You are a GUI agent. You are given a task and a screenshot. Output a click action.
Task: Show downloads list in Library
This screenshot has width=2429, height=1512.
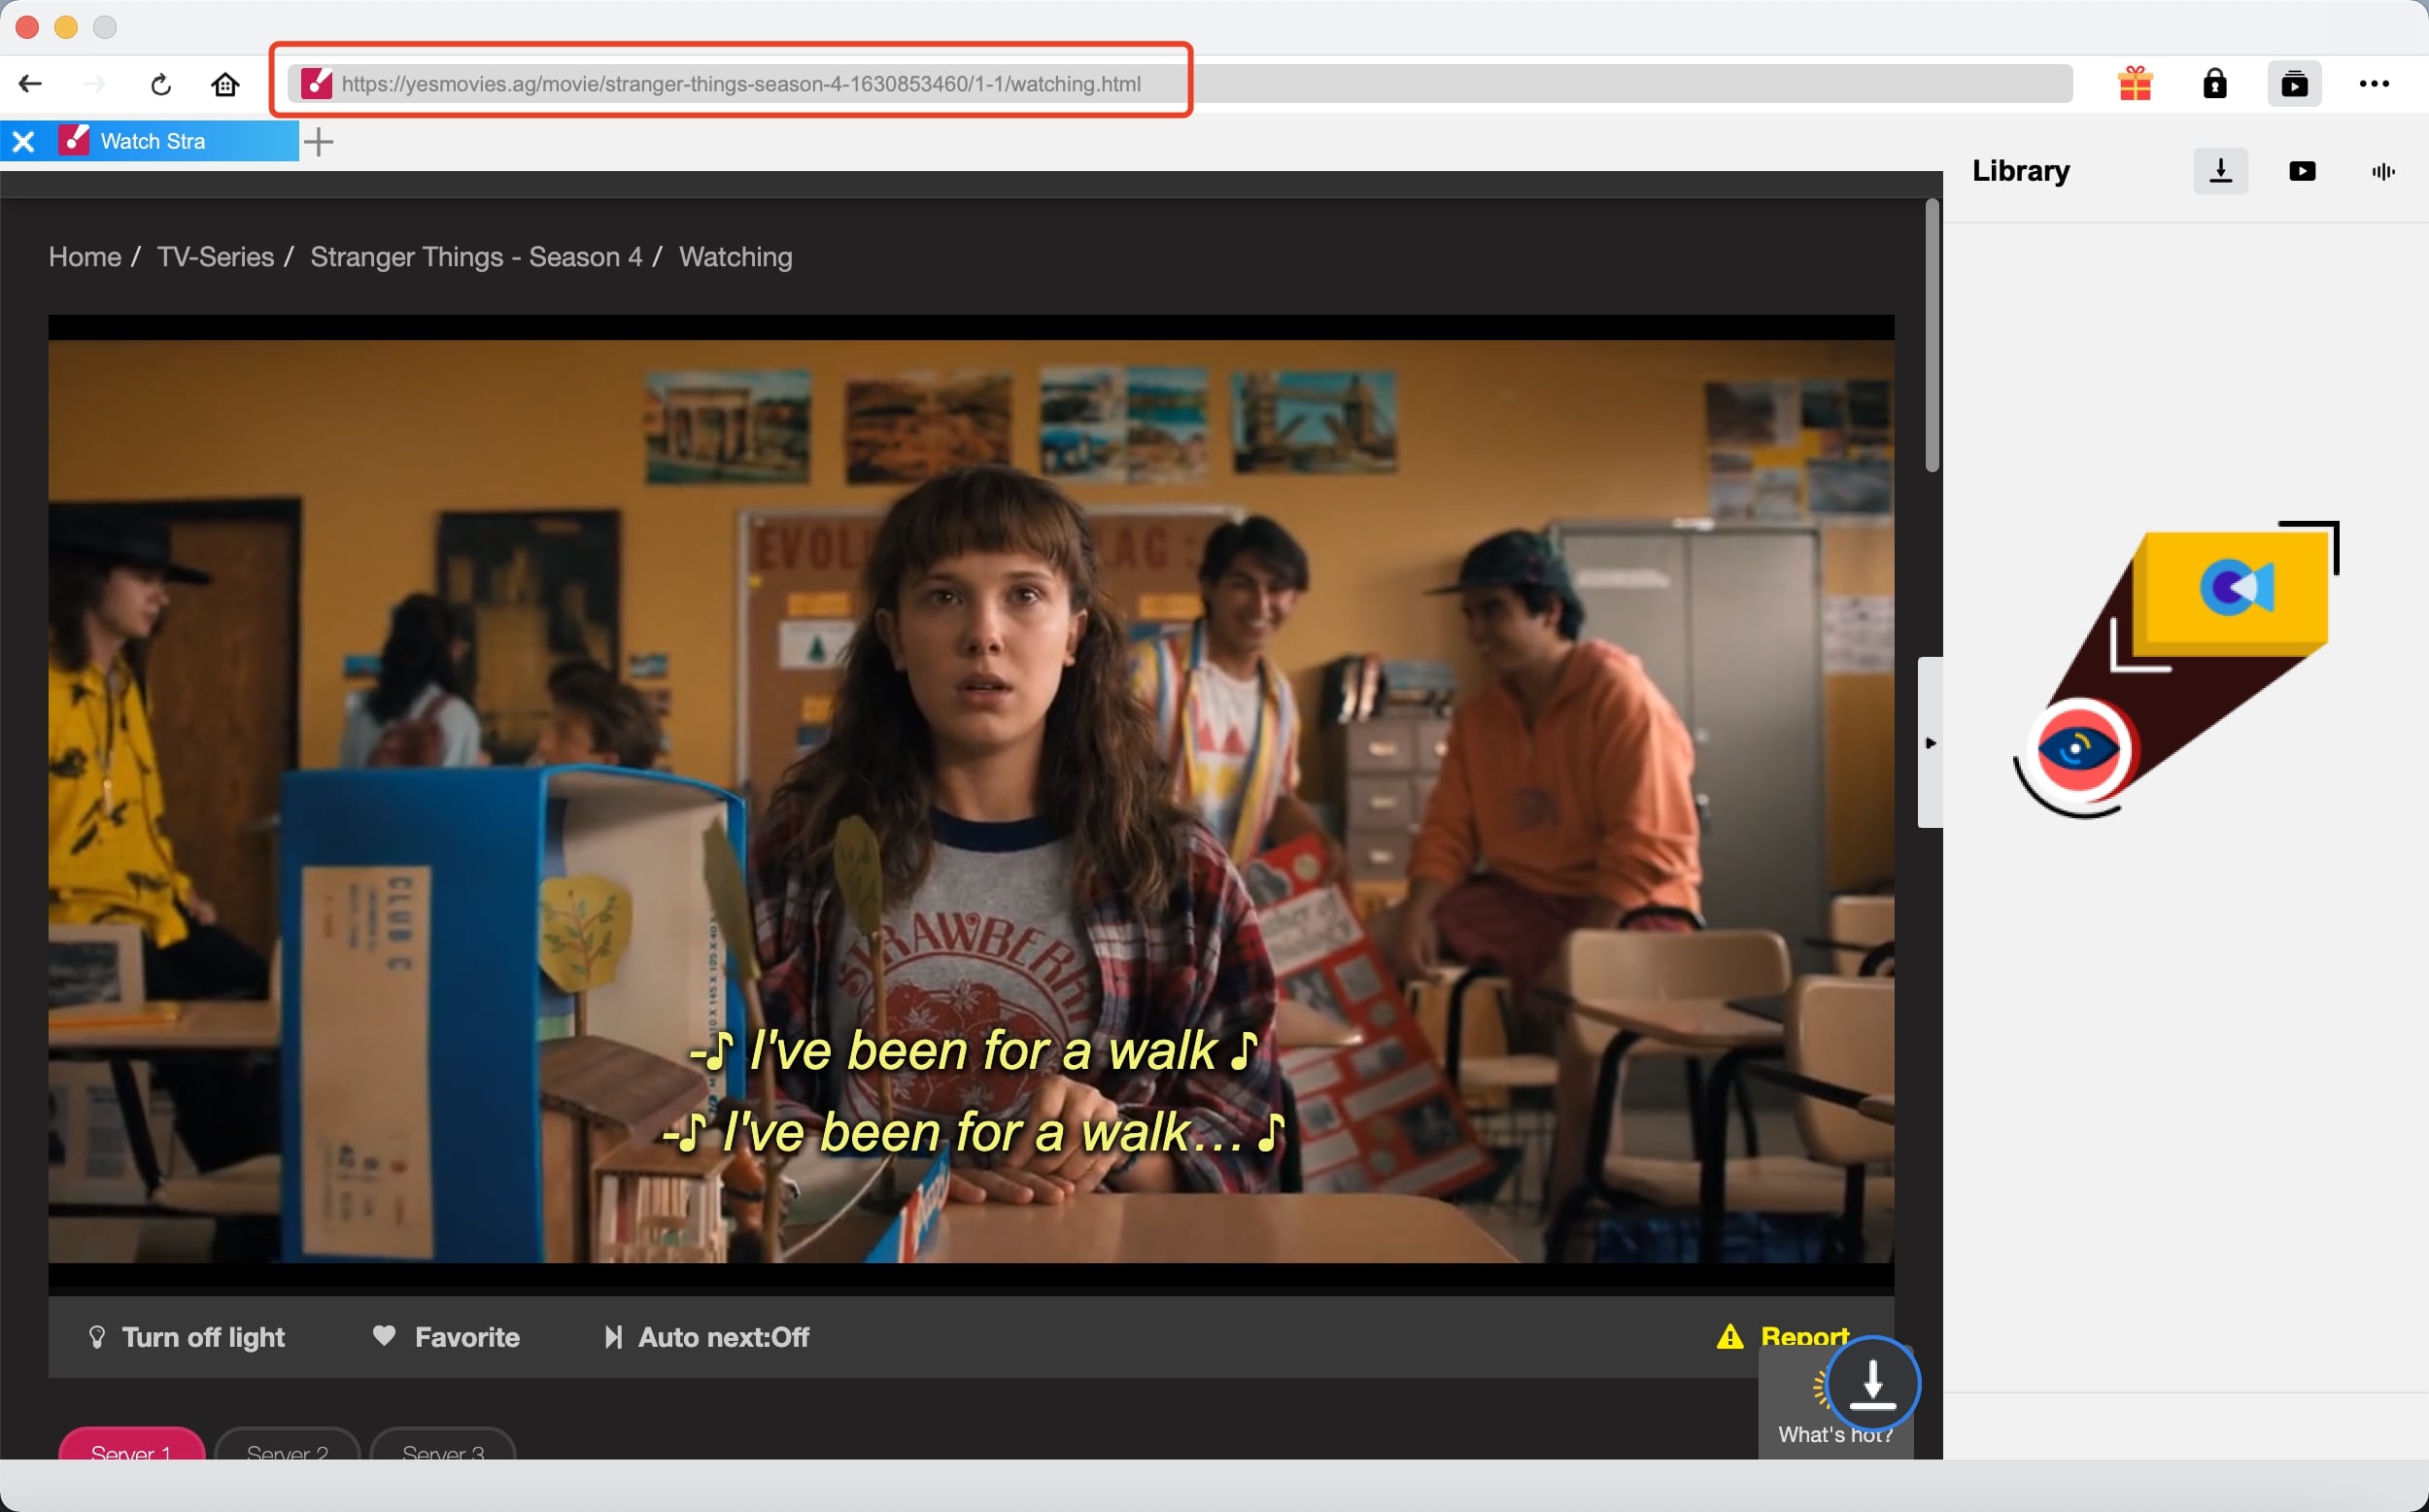[x=2220, y=171]
